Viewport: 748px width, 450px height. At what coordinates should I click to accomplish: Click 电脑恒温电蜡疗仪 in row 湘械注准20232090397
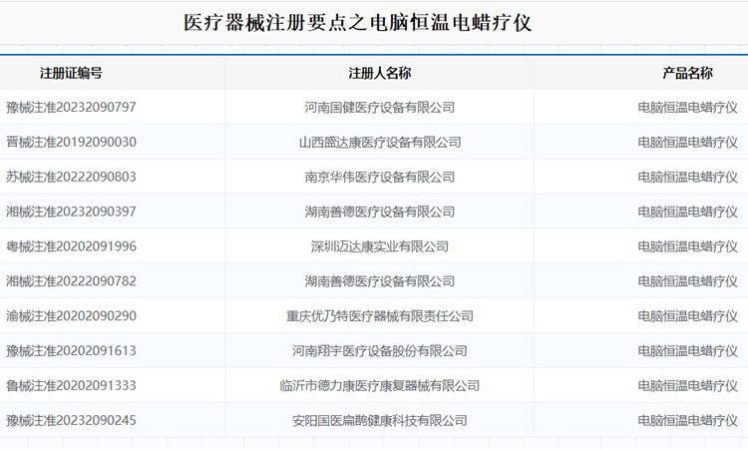(687, 212)
